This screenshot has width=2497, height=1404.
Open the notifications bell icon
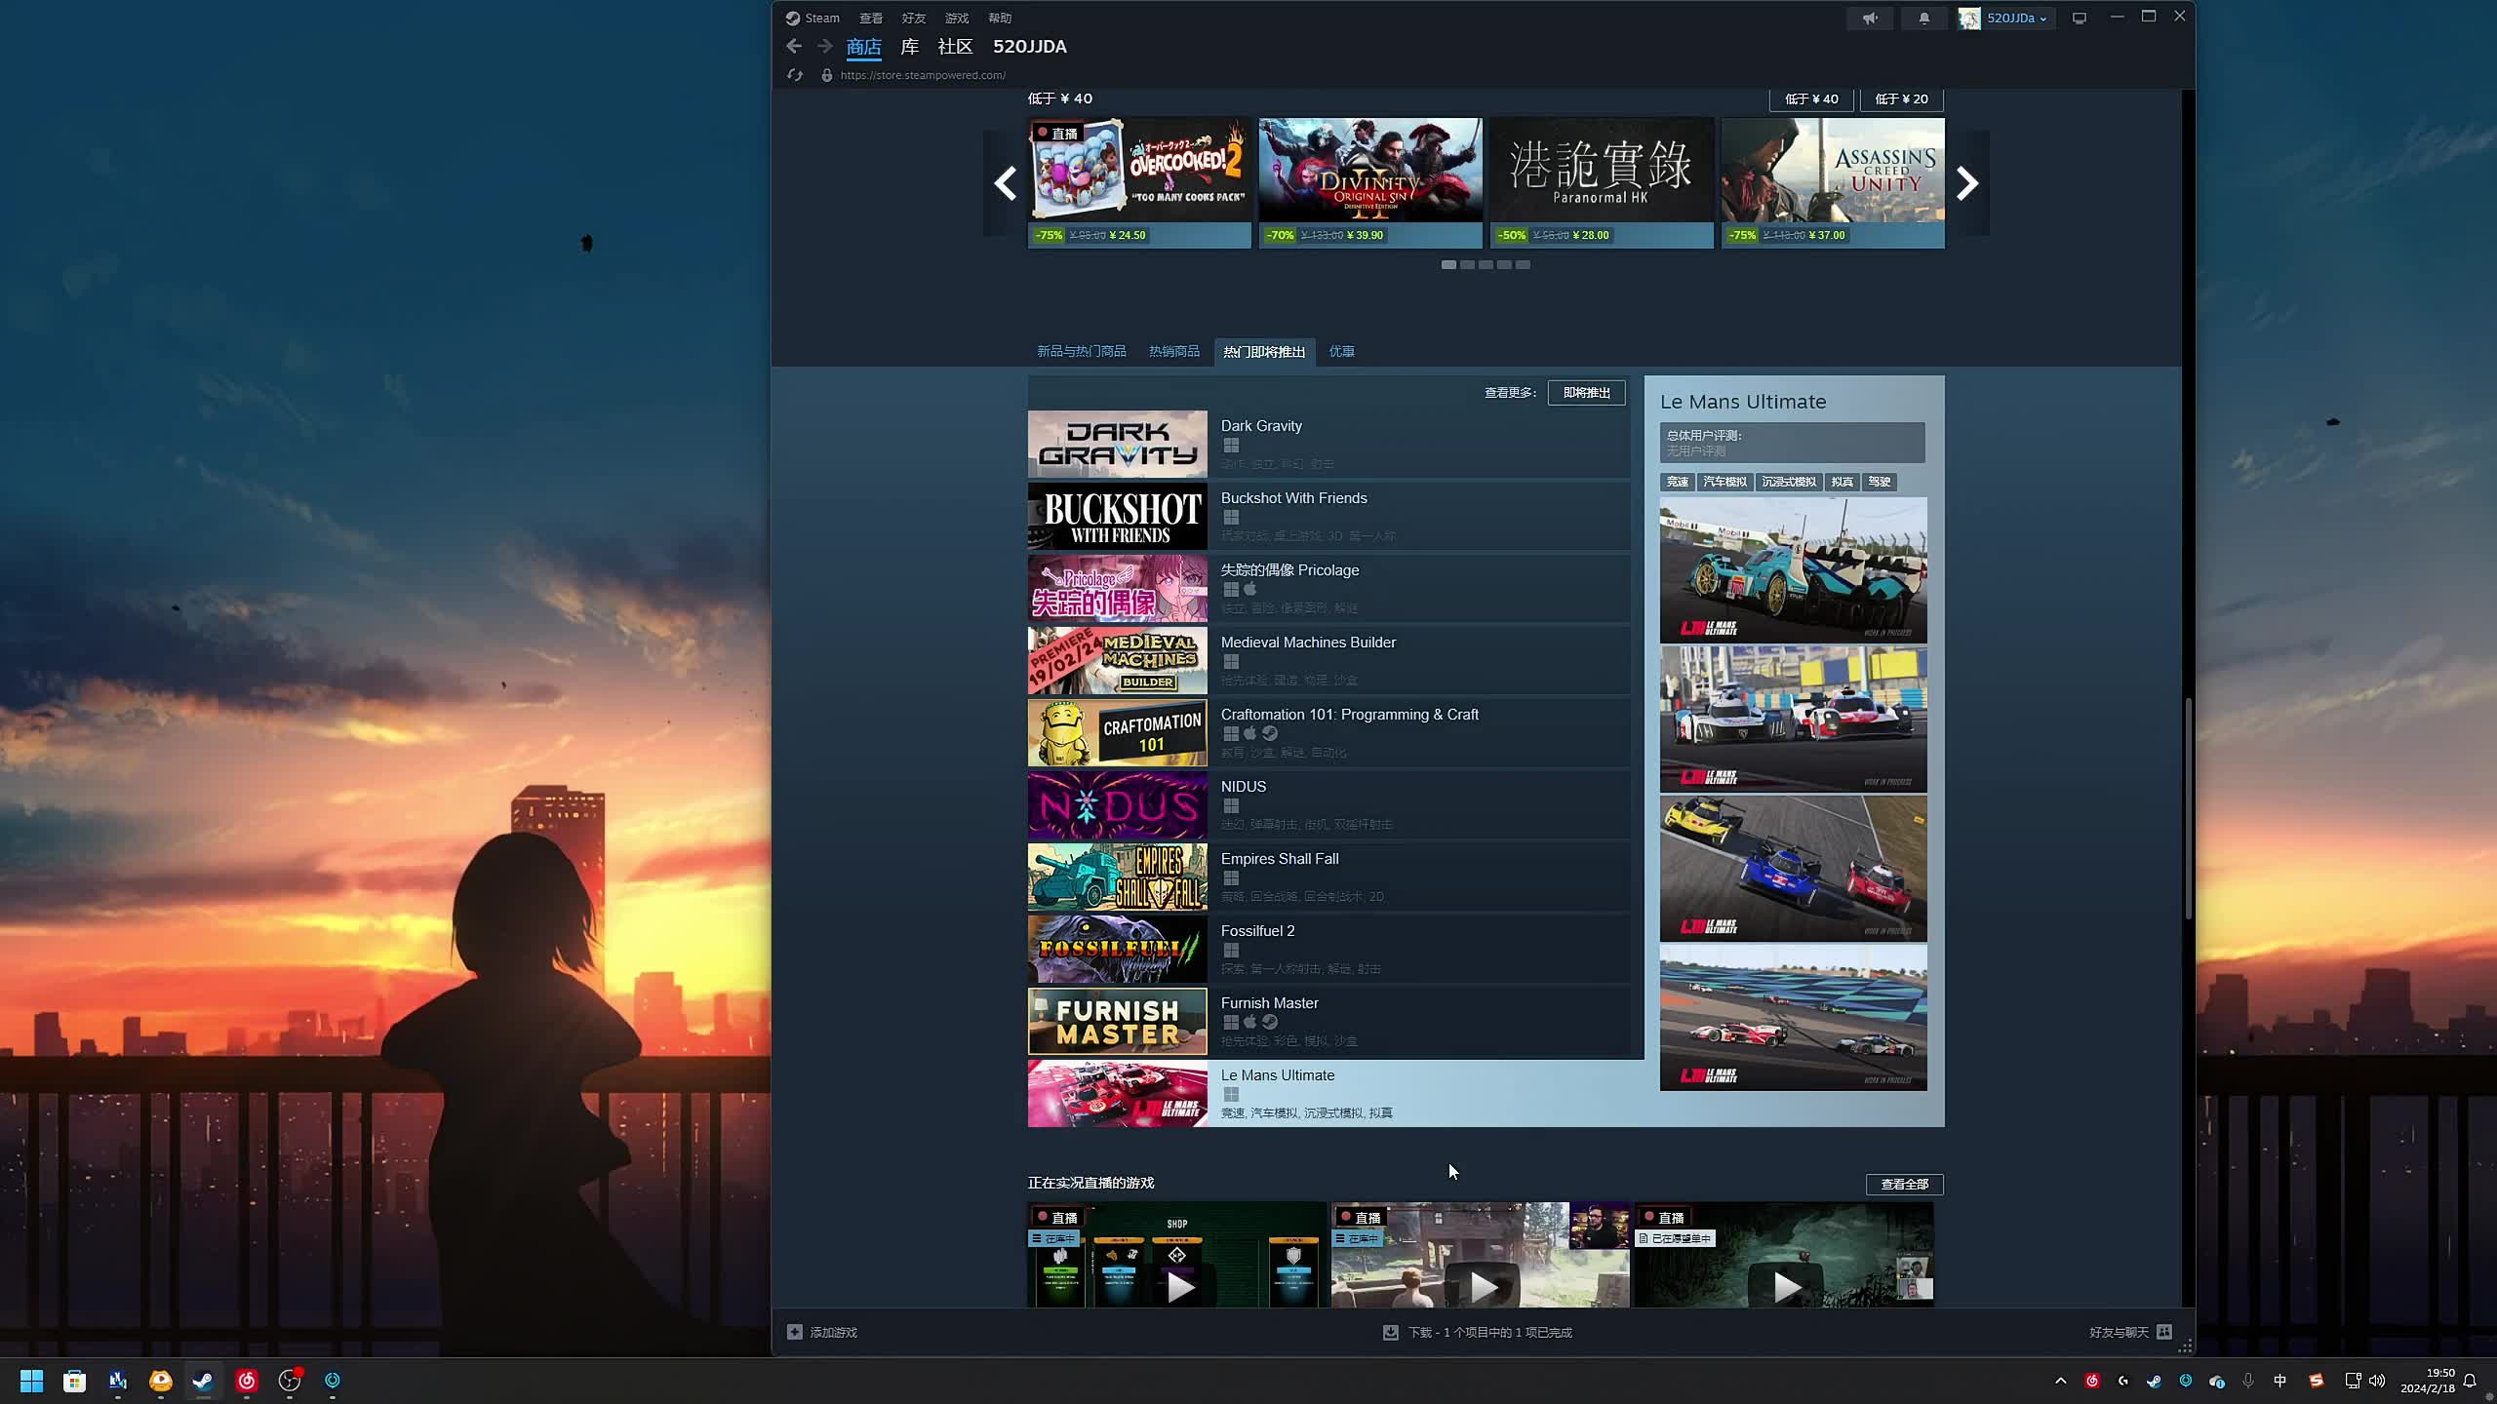coord(1923,19)
